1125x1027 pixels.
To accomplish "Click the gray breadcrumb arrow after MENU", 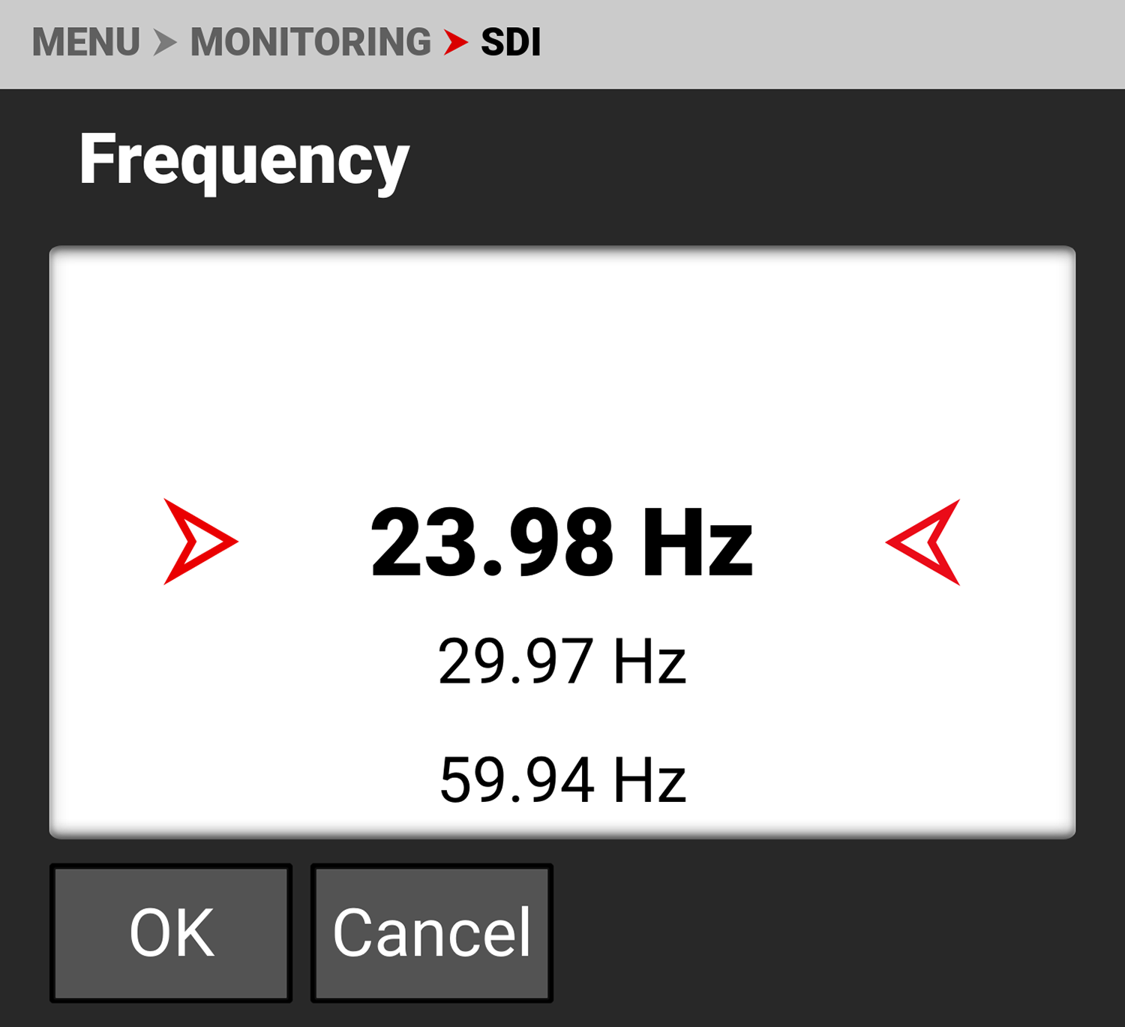I will pos(165,43).
